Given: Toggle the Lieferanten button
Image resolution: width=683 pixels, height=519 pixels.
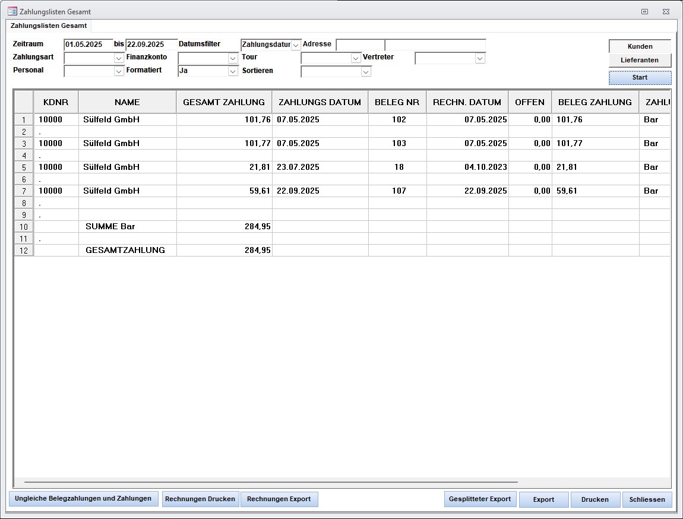Looking at the screenshot, I should tap(640, 60).
